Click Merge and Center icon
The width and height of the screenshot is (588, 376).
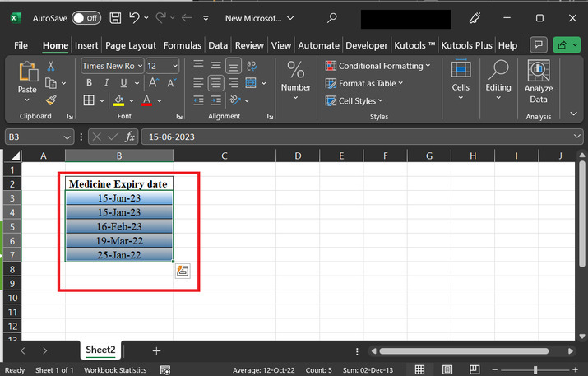point(251,83)
